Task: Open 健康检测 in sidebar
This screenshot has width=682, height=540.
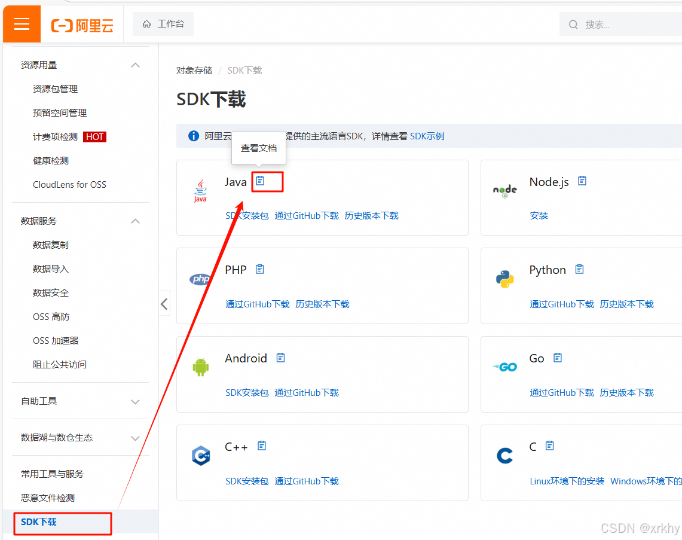Action: pos(51,160)
